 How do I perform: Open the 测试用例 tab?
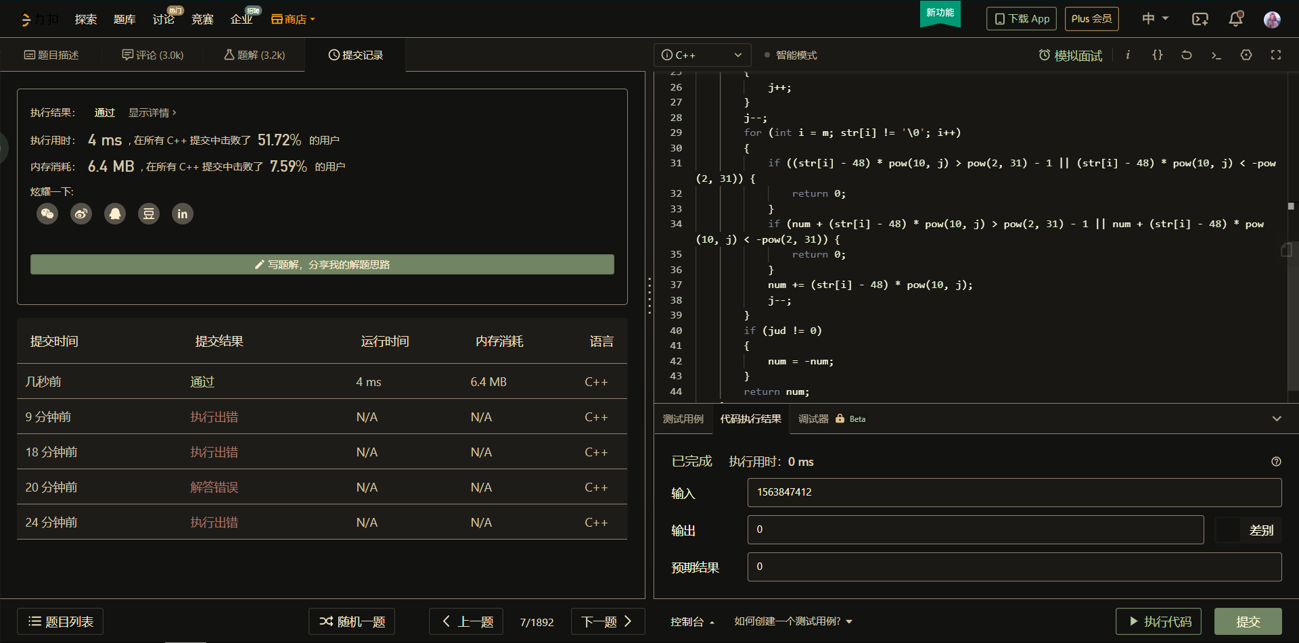pos(683,419)
